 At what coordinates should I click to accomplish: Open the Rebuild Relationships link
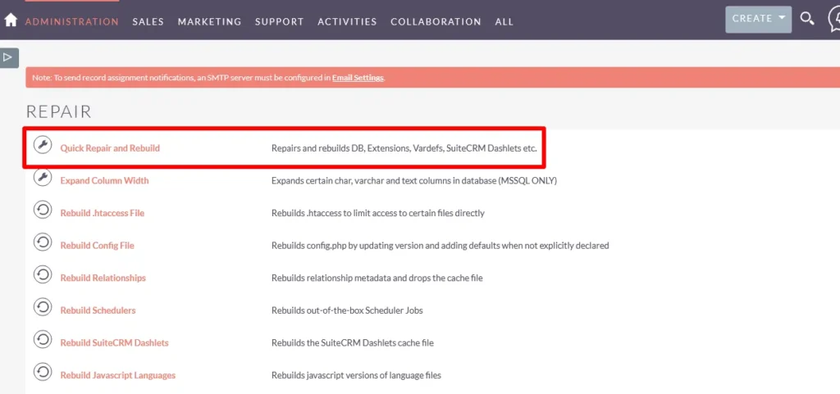pos(103,278)
